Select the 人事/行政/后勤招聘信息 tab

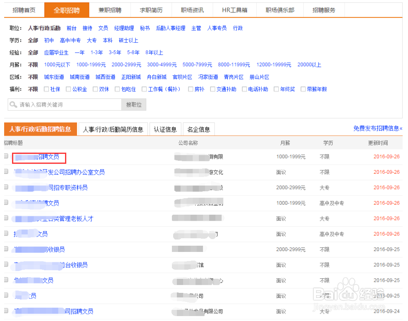[x=40, y=129]
